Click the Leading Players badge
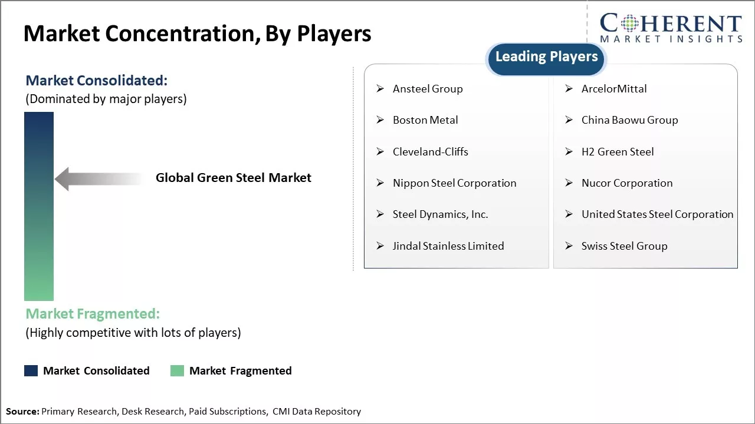The width and height of the screenshot is (755, 424). (x=546, y=57)
